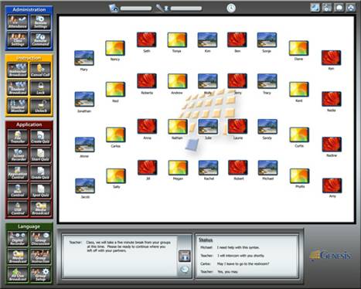Select Julie's highlighted student thumbnail
This screenshot has height=289, width=361.
[x=208, y=127]
